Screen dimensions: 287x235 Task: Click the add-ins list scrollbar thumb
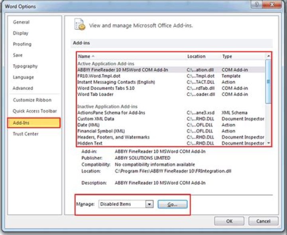pos(268,82)
